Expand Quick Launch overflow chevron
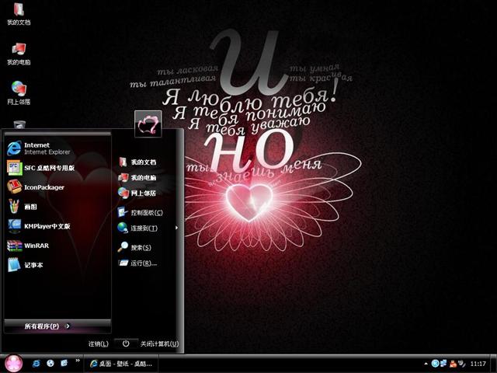The height and width of the screenshot is (373, 497). [78, 361]
